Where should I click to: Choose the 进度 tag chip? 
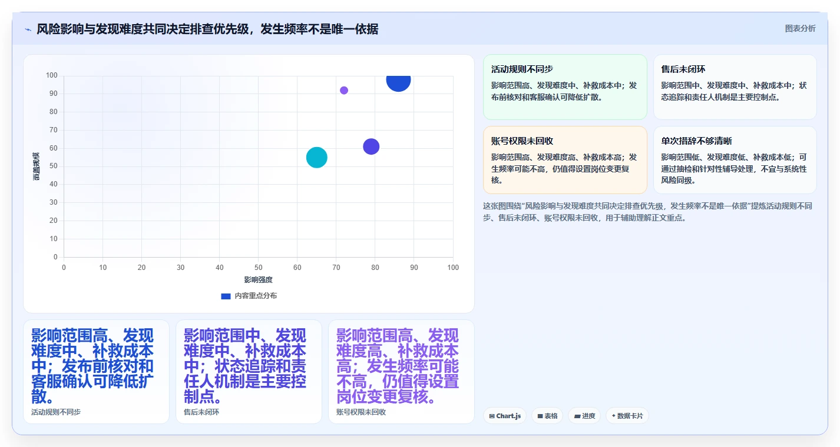tap(584, 416)
